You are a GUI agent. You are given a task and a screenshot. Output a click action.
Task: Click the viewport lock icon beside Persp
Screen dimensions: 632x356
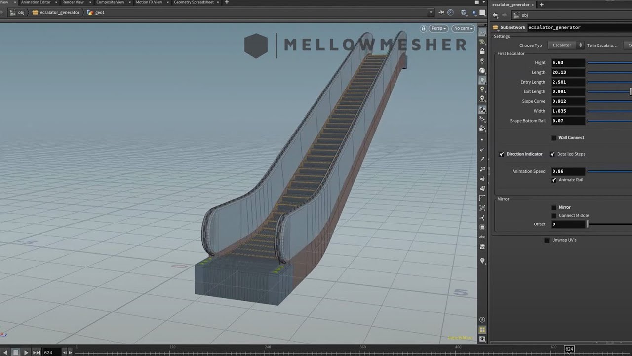tap(424, 28)
